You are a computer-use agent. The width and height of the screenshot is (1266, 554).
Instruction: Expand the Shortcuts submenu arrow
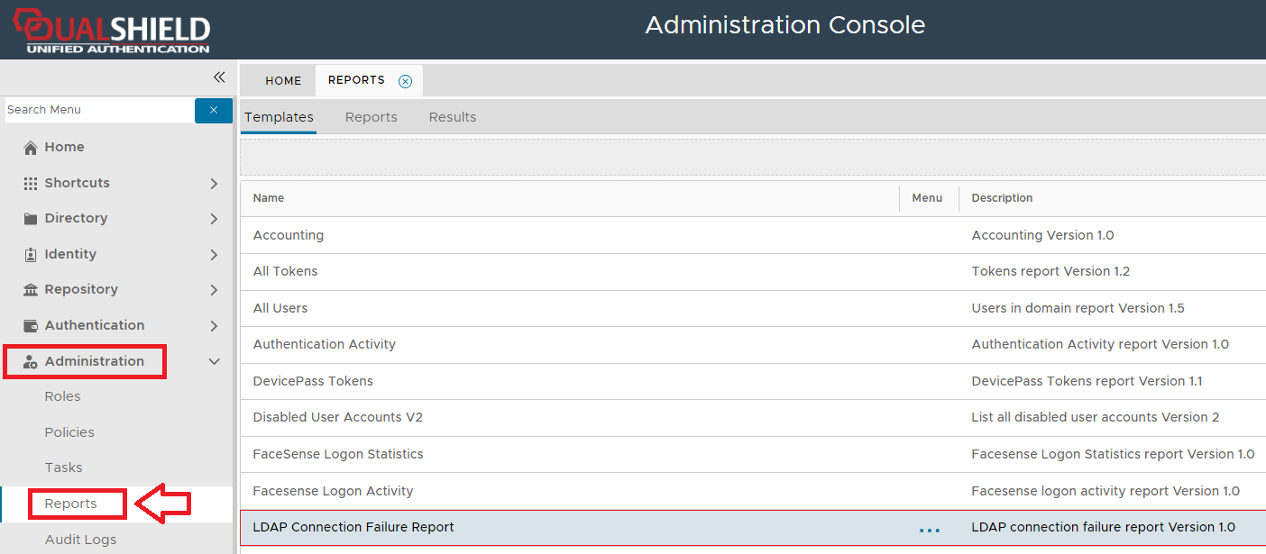(x=214, y=184)
